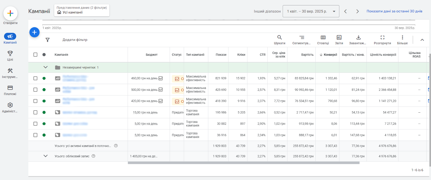The image size is (431, 180).
Task: Expand table with Розгорнути icon
Action: (382, 37)
